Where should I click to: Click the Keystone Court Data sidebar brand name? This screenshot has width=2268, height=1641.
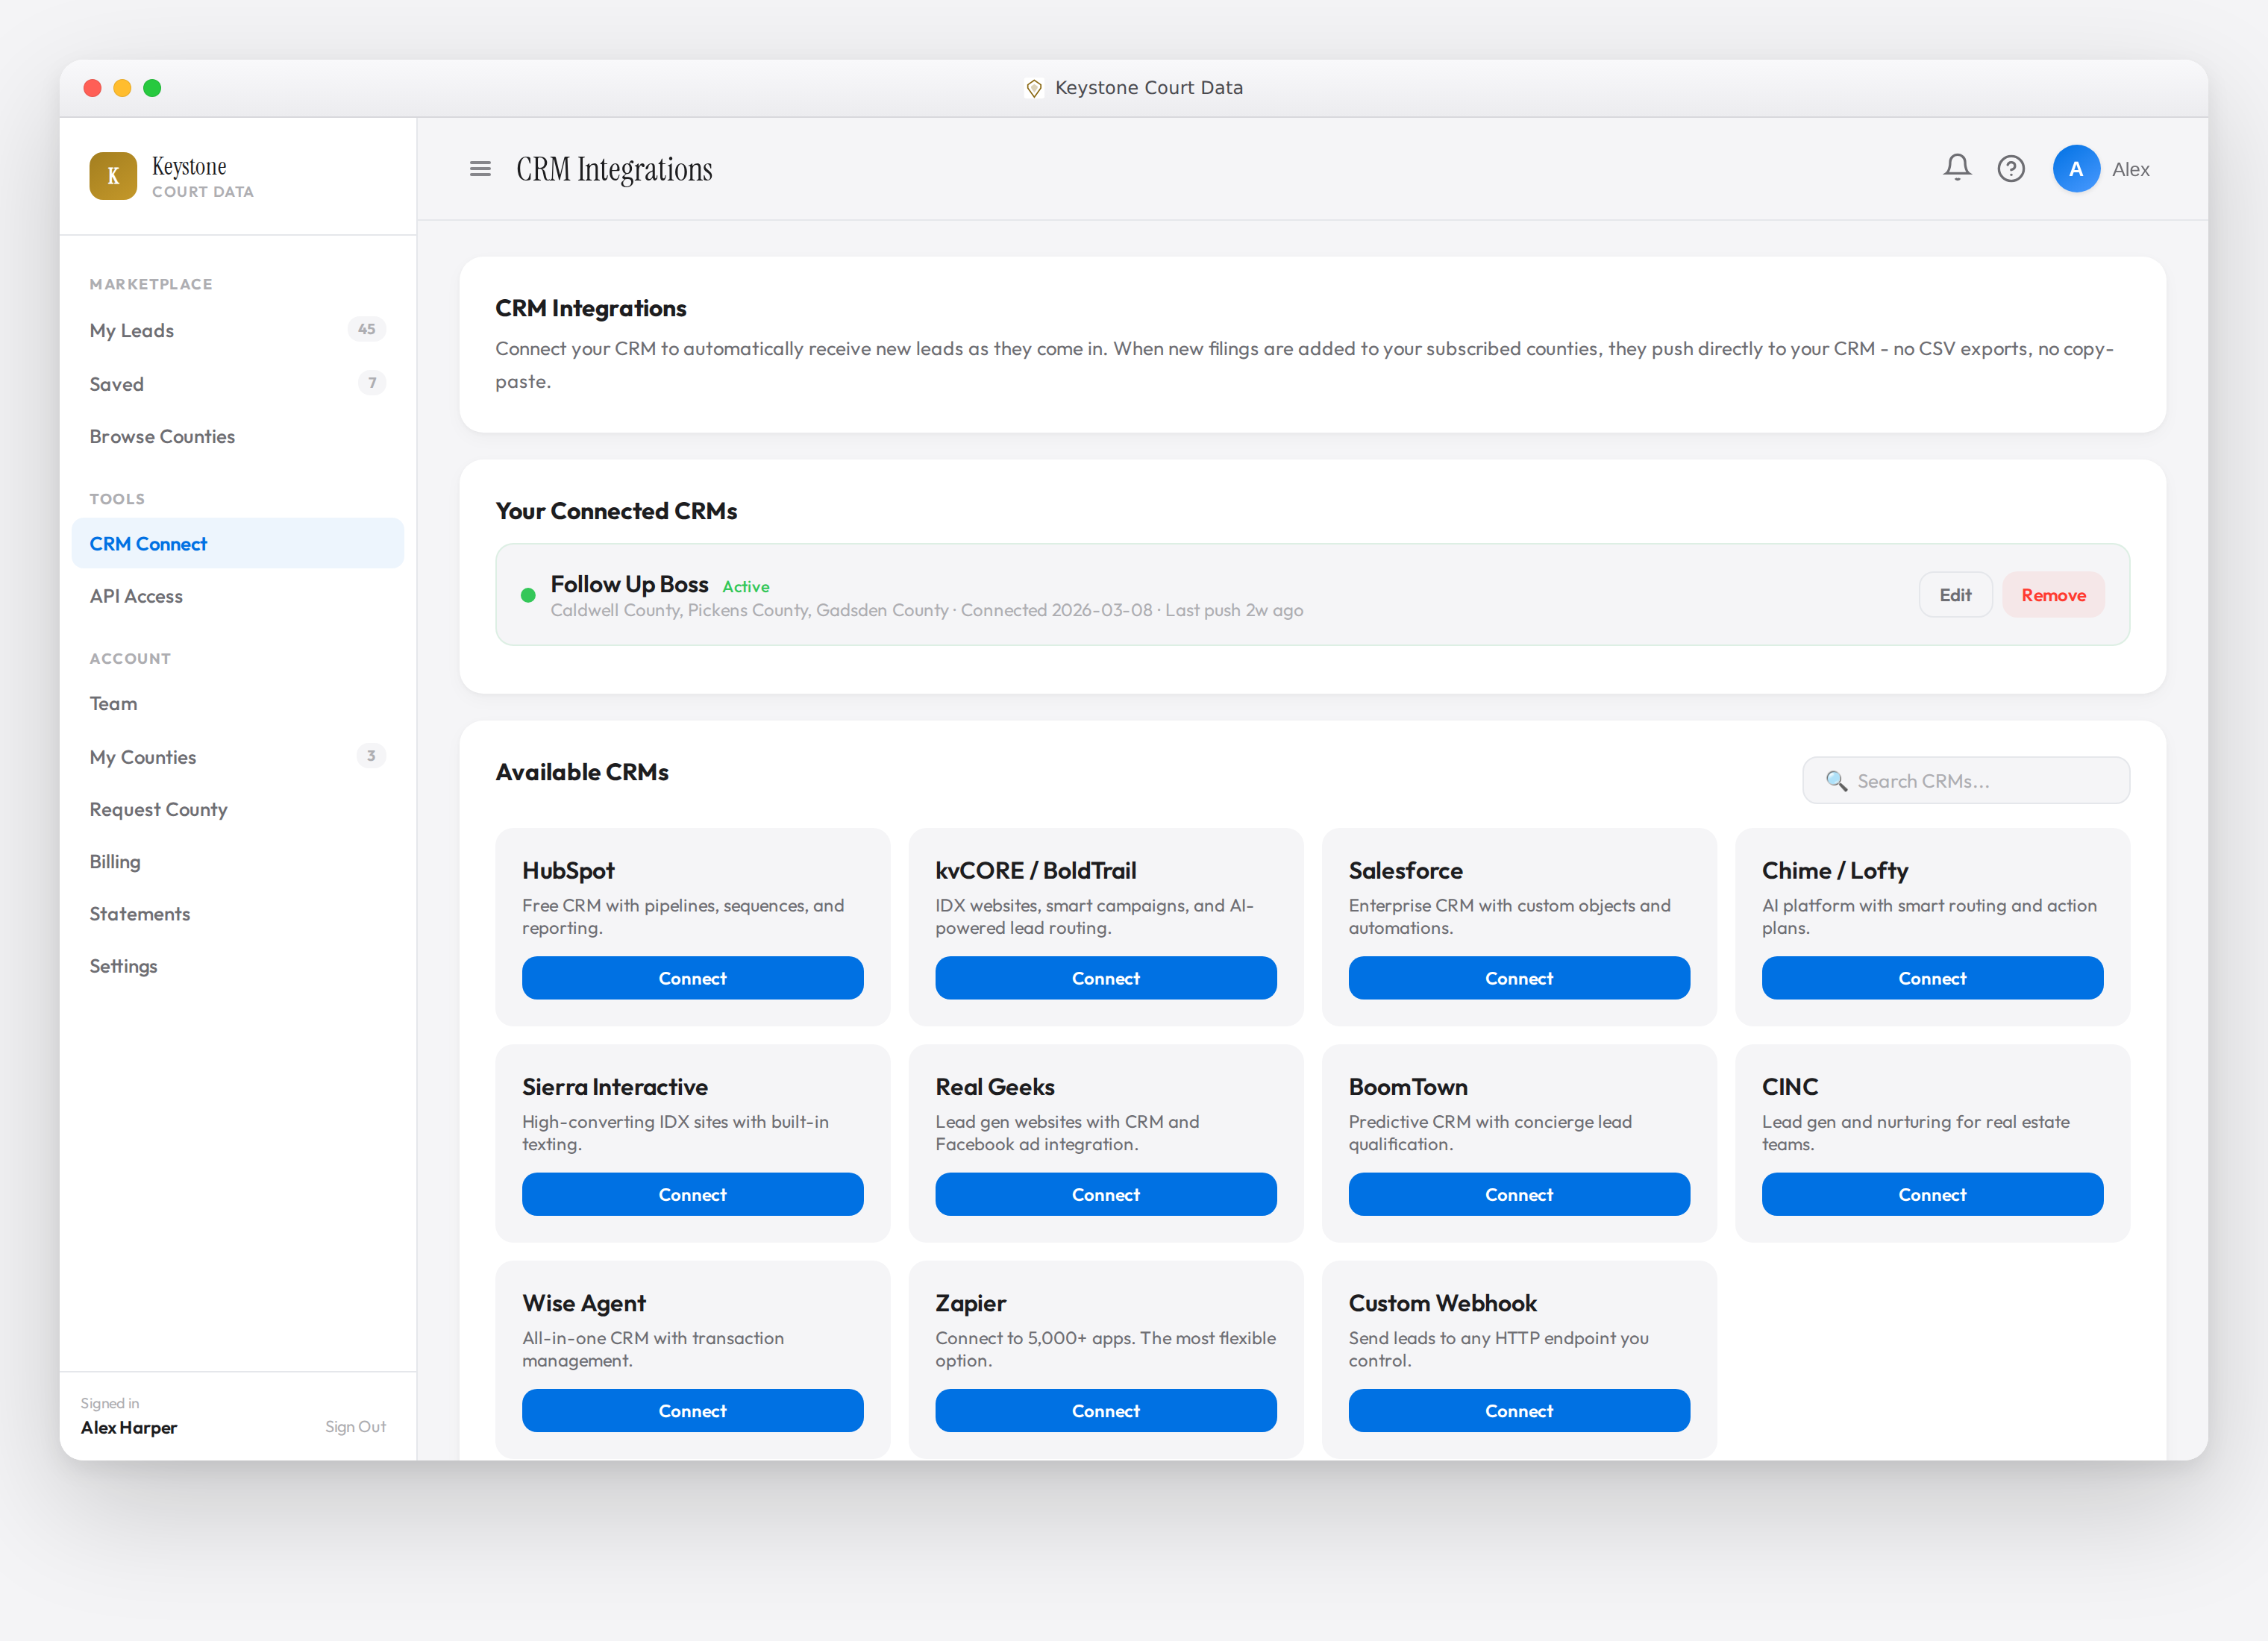click(x=203, y=176)
